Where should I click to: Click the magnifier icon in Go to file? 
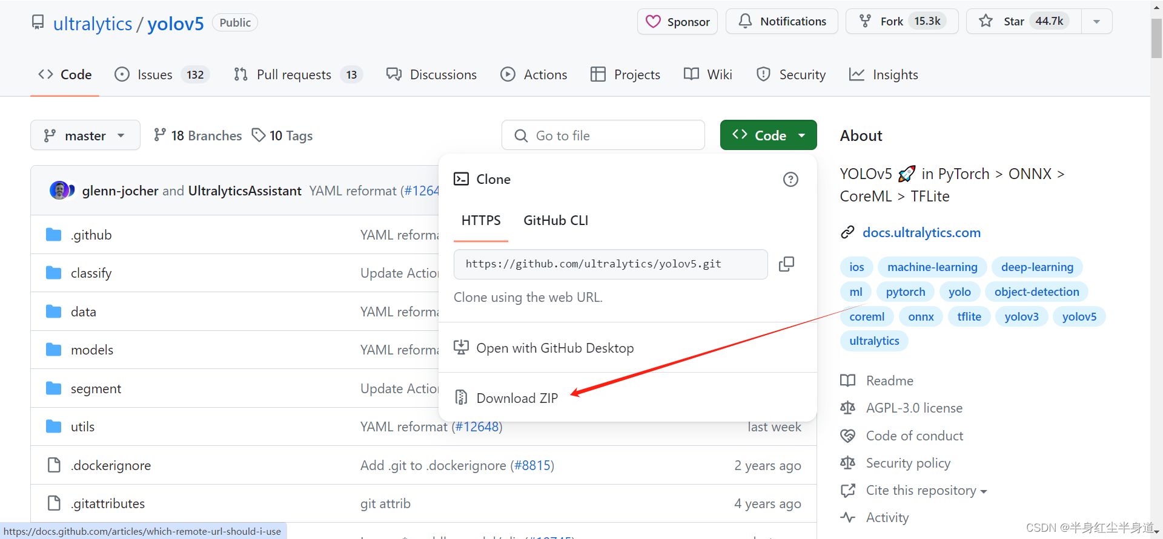click(521, 136)
